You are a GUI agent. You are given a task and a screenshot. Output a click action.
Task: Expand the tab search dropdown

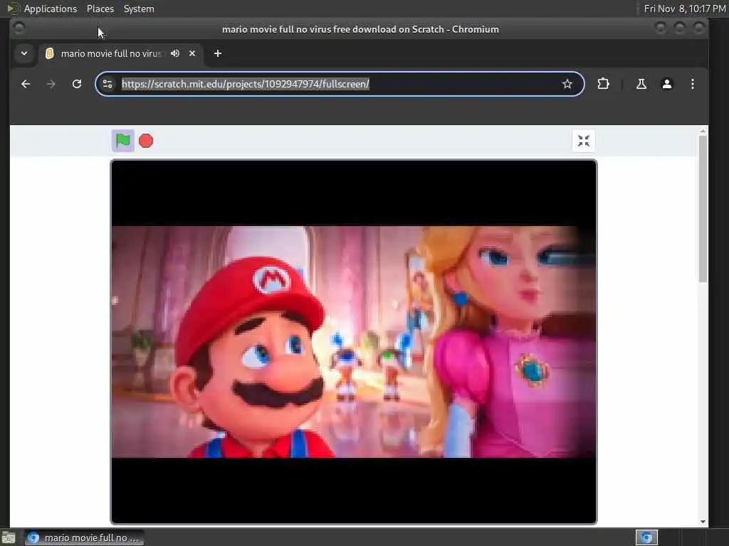point(24,53)
